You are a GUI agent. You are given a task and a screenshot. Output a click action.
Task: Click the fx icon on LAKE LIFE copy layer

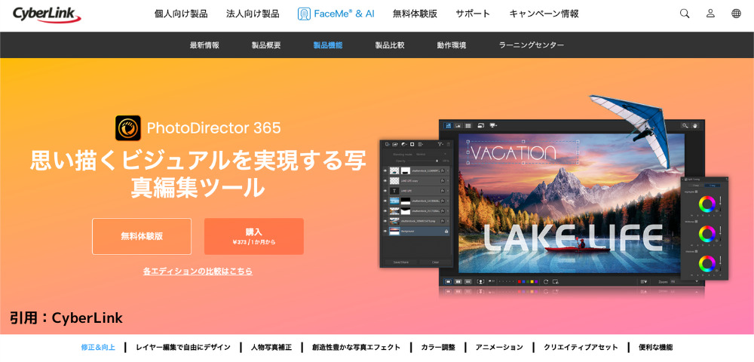443,181
